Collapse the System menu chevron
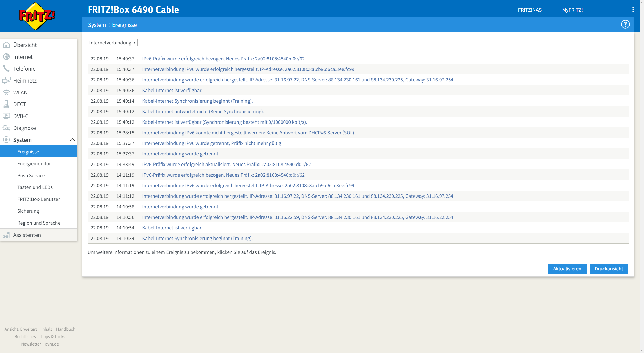 (72, 139)
